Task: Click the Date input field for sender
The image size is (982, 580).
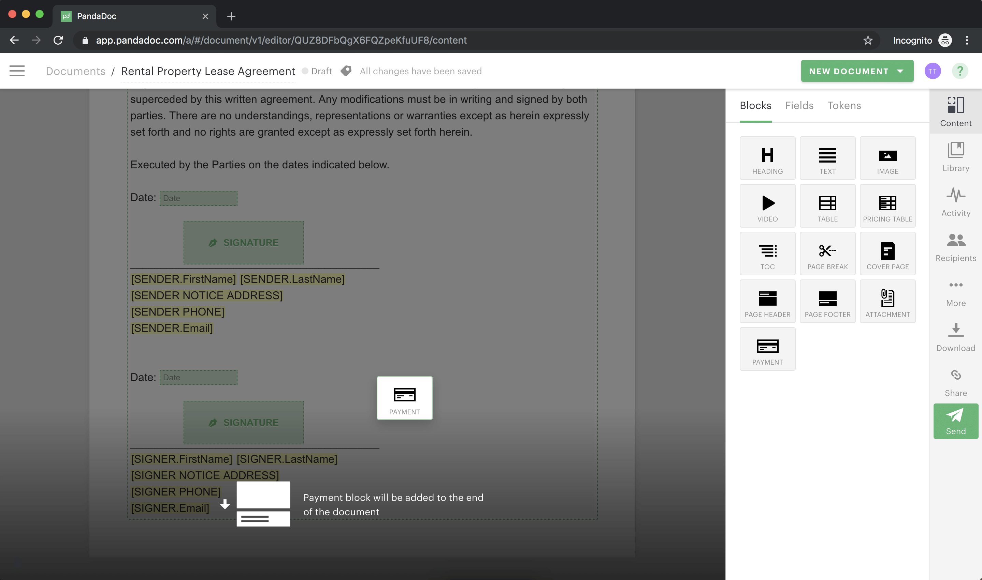Action: coord(198,197)
